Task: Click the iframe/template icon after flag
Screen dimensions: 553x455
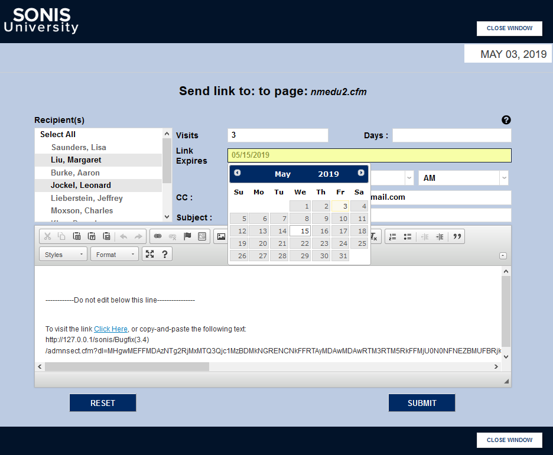Action: 202,236
